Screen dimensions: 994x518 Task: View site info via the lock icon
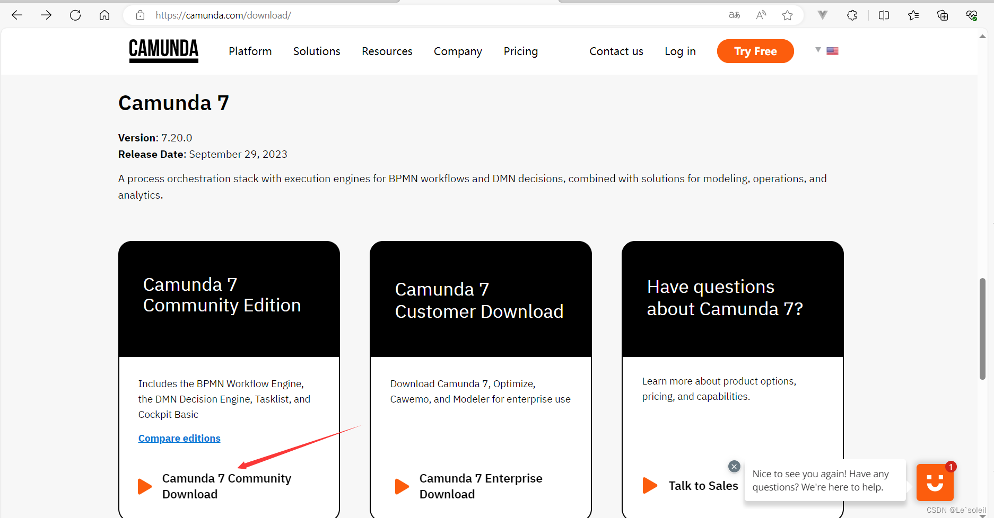click(140, 15)
